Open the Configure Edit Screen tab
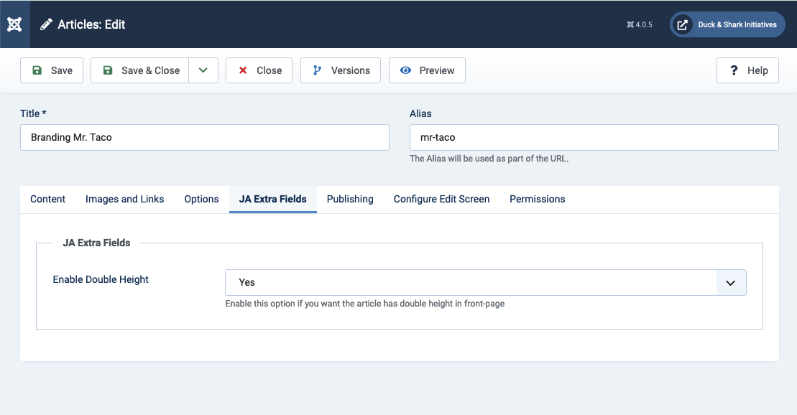This screenshot has width=797, height=415. pos(441,199)
